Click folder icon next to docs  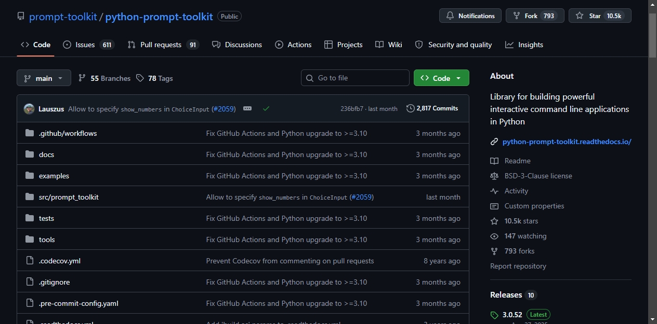pos(29,154)
